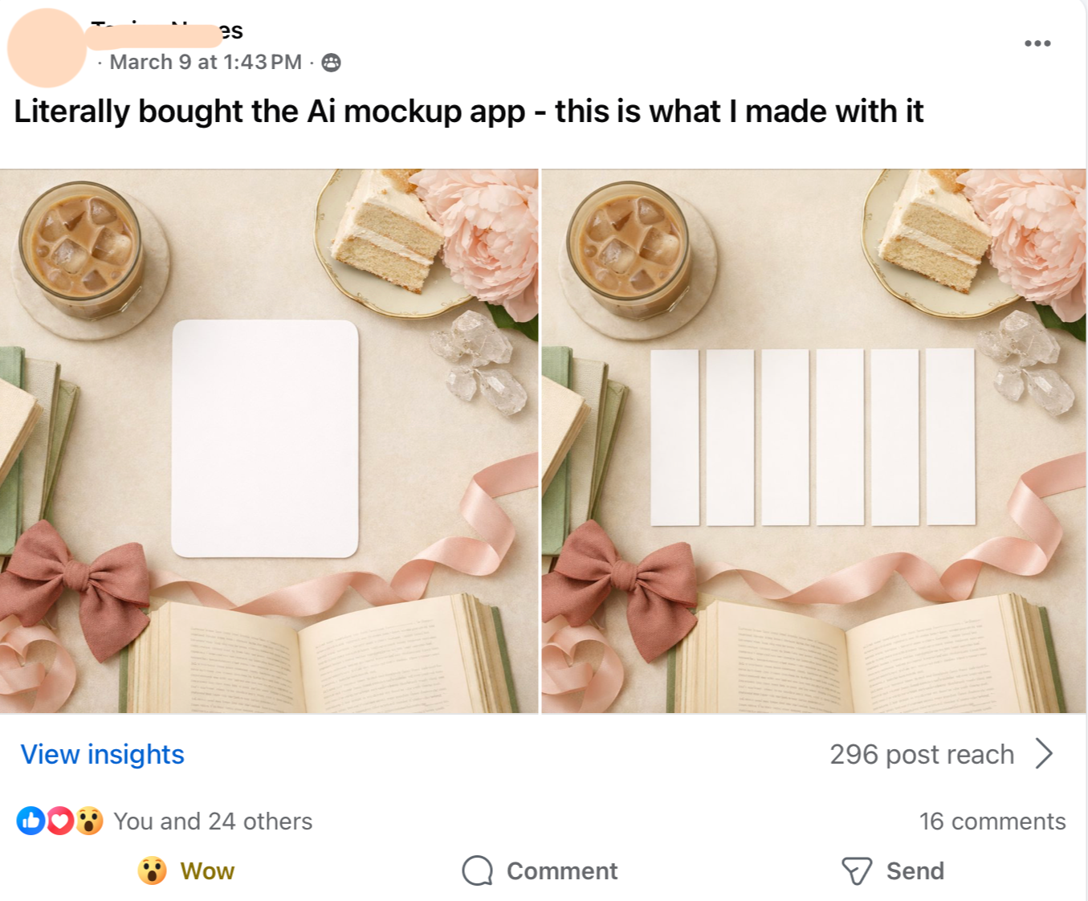Expand post reach details with chevron arrow
Viewport: 1088px width, 901px height.
click(x=1044, y=754)
